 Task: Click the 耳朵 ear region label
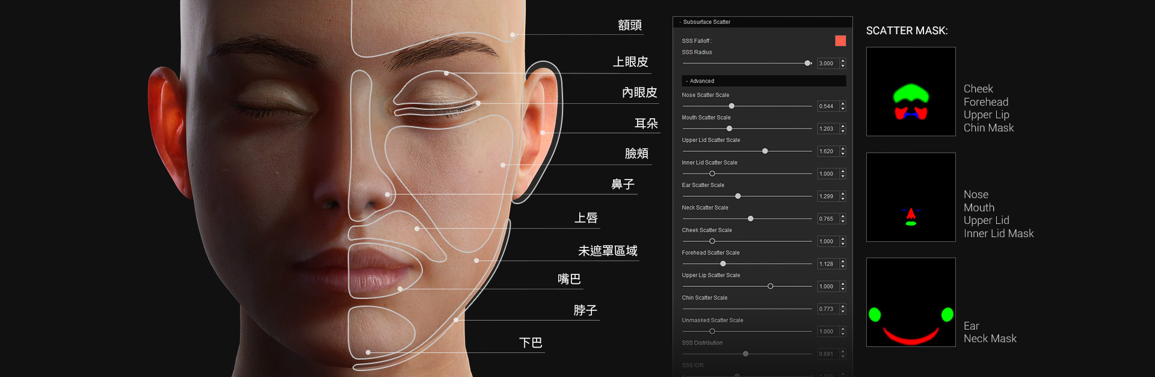(x=646, y=124)
